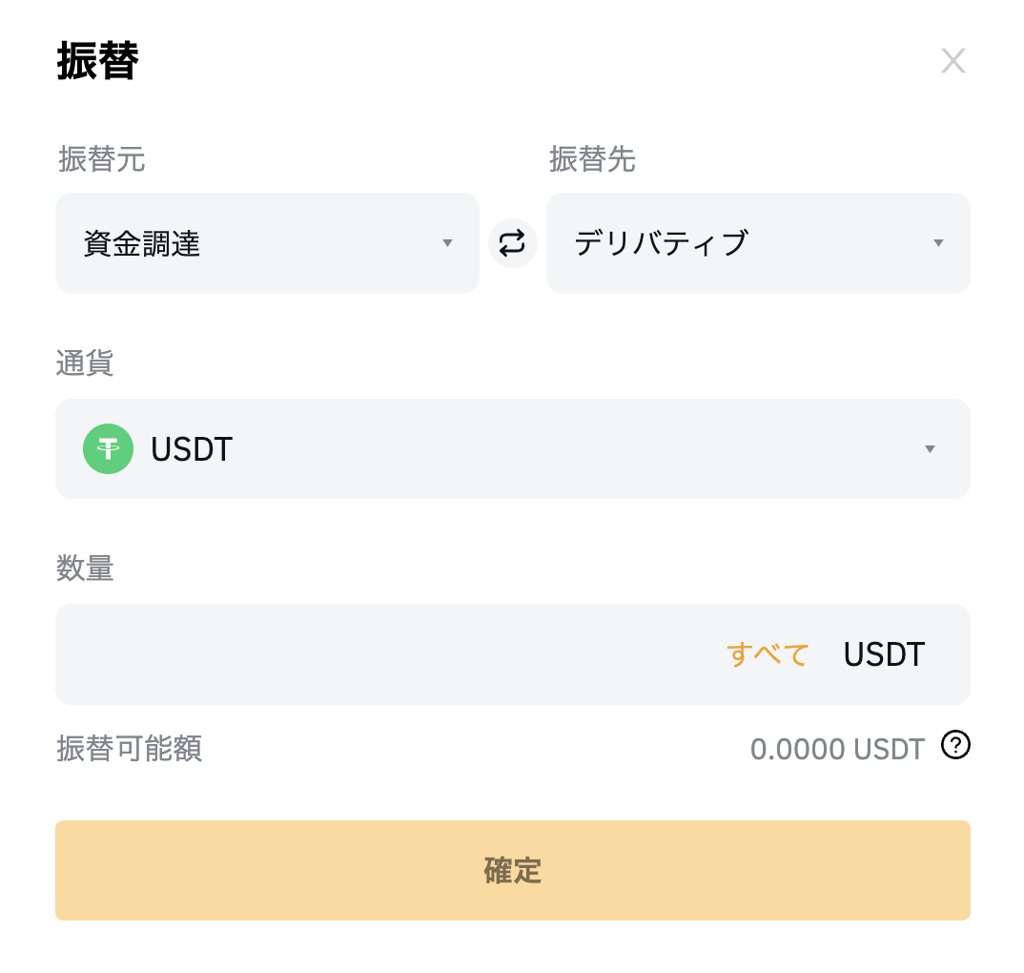Screen dimensions: 1024x973
Task: Click the 振替可能額 label
Action: point(130,748)
